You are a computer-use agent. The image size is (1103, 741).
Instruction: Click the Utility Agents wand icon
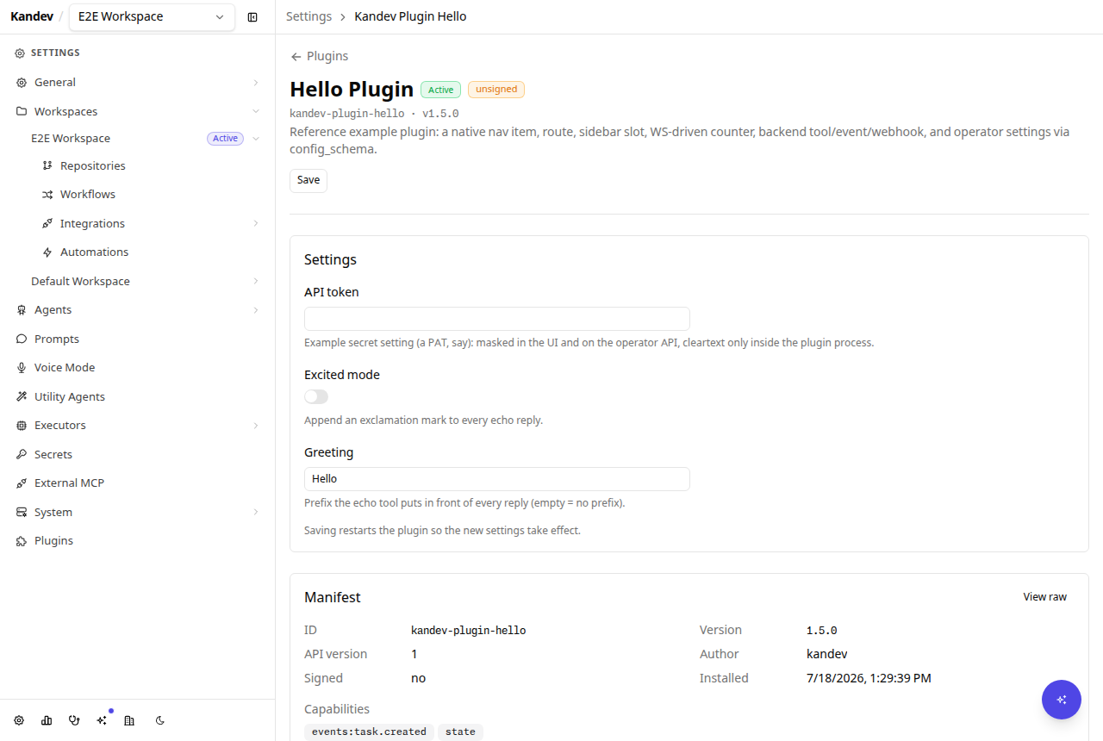coord(22,397)
